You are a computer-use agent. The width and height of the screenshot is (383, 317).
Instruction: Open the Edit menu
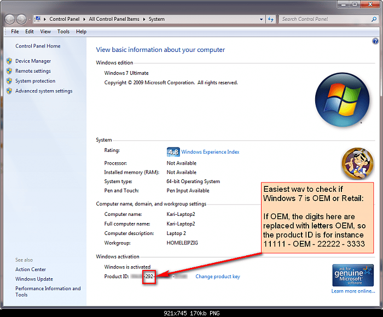(x=30, y=32)
